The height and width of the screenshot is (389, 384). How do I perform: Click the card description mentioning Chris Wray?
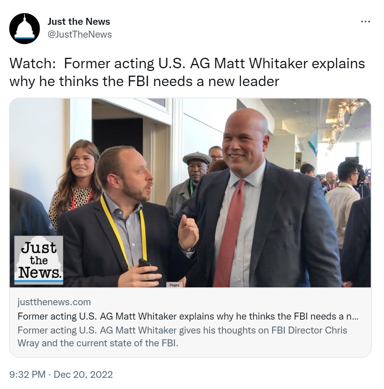pos(182,337)
